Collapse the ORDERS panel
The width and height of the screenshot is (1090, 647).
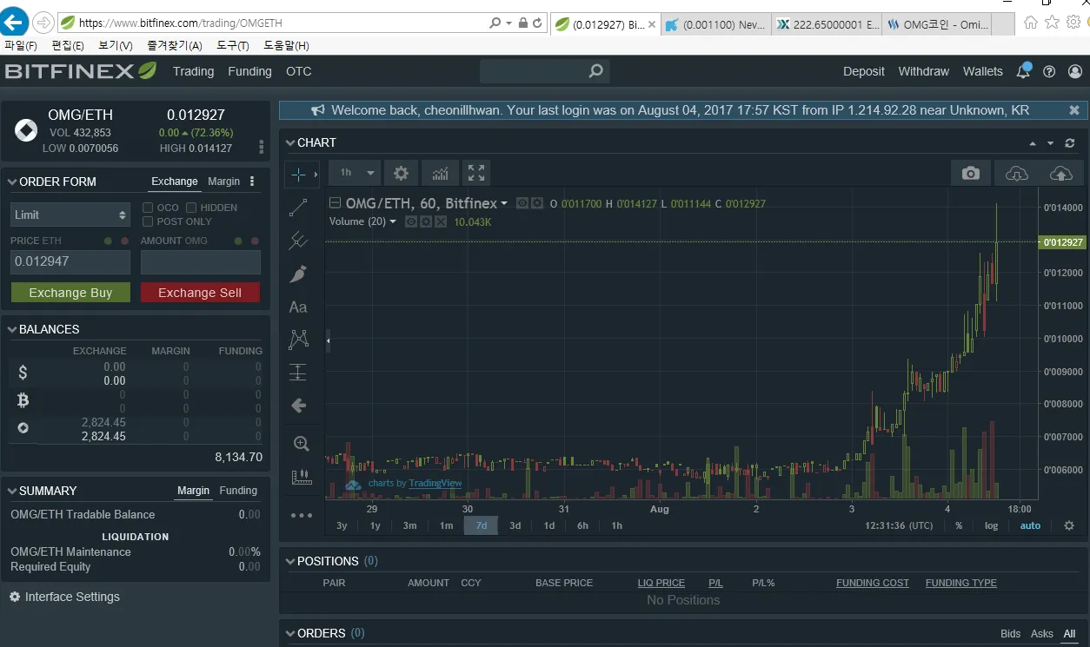click(x=290, y=633)
